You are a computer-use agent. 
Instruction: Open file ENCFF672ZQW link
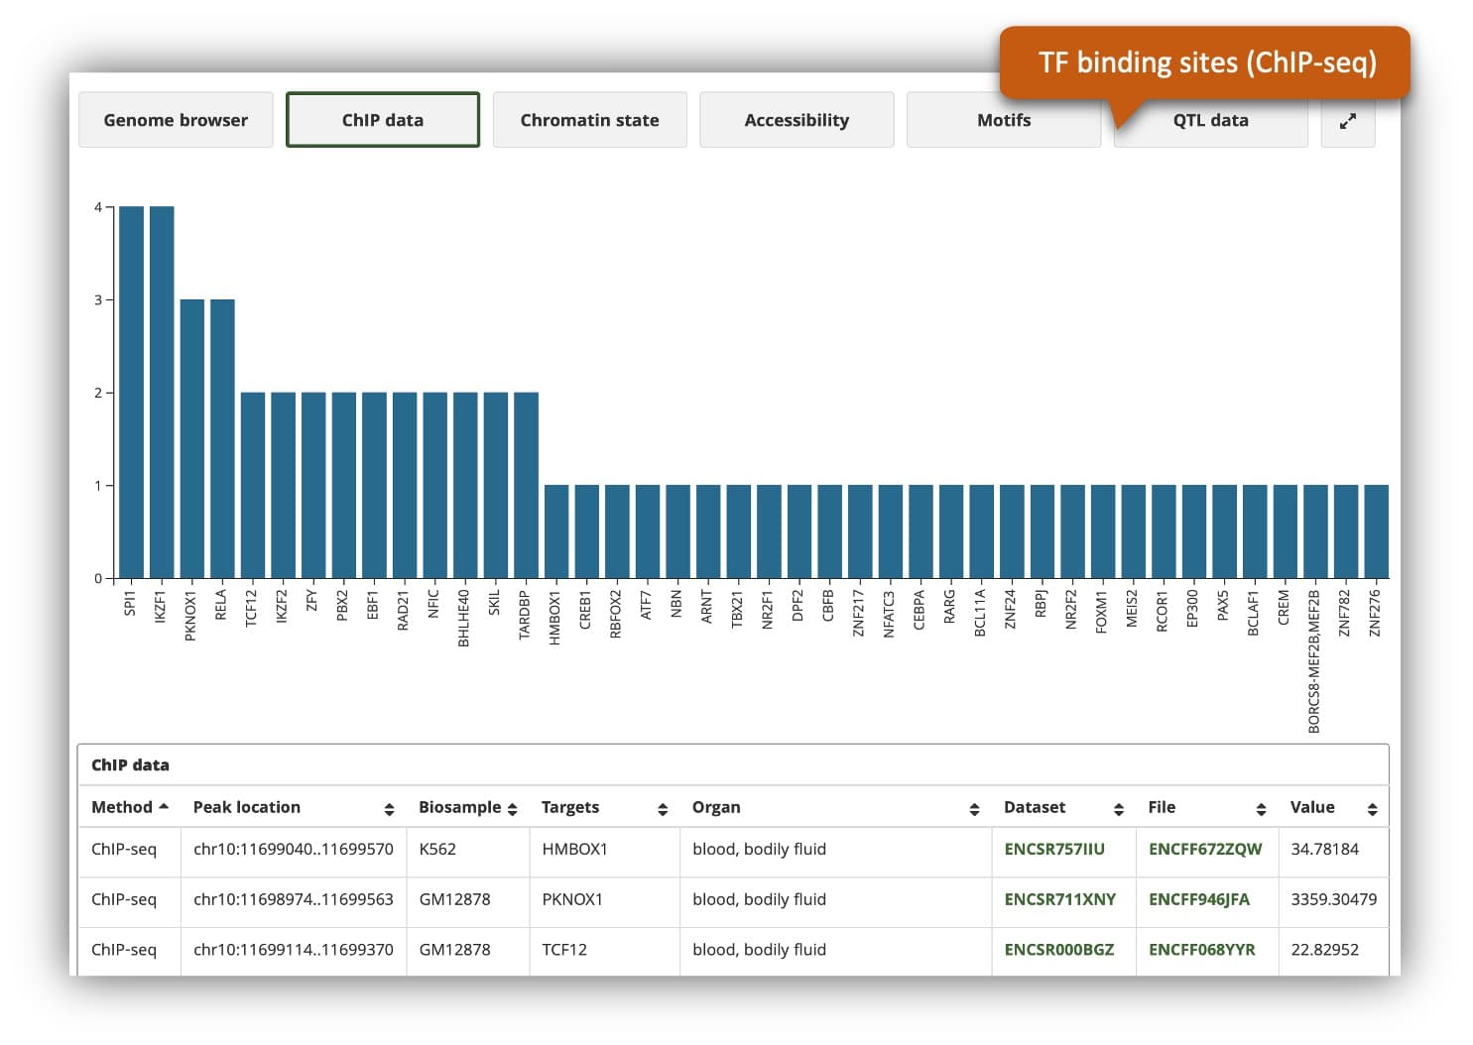point(1205,849)
